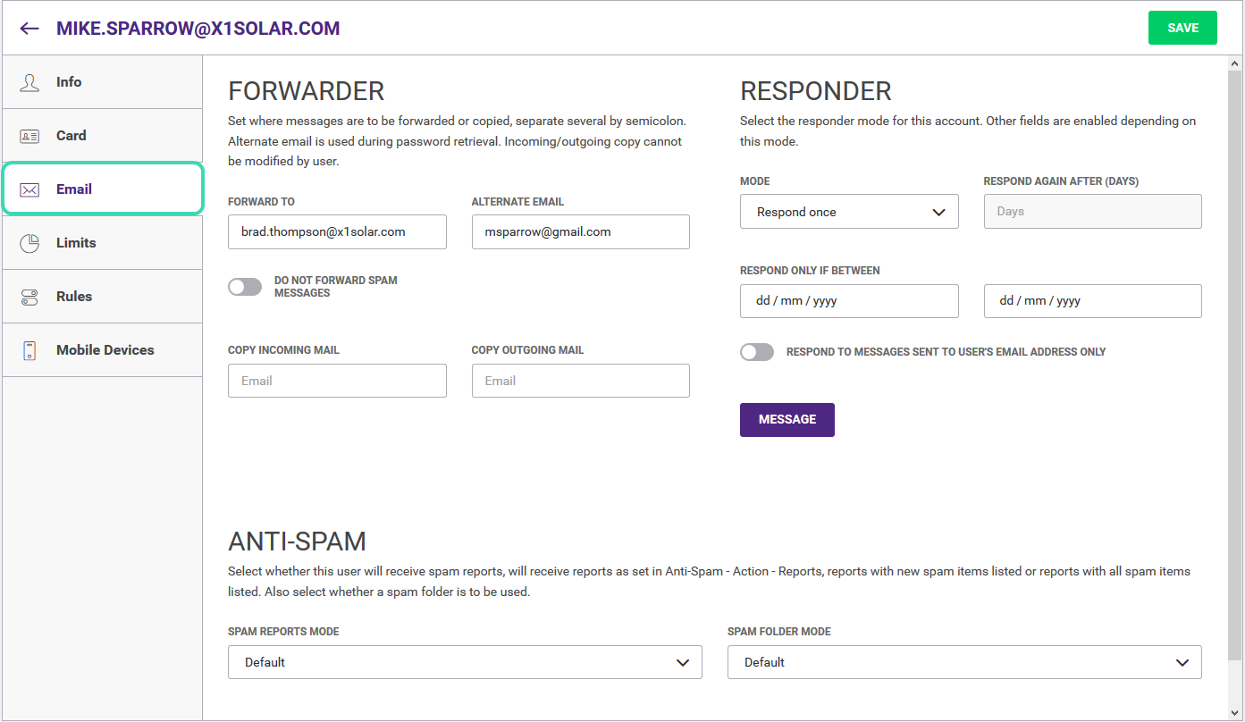The width and height of the screenshot is (1245, 722).
Task: Open the Limits pie chart icon
Action: pos(29,243)
